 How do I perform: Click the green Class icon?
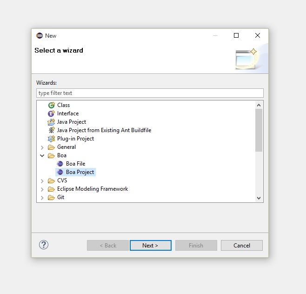[x=51, y=105]
